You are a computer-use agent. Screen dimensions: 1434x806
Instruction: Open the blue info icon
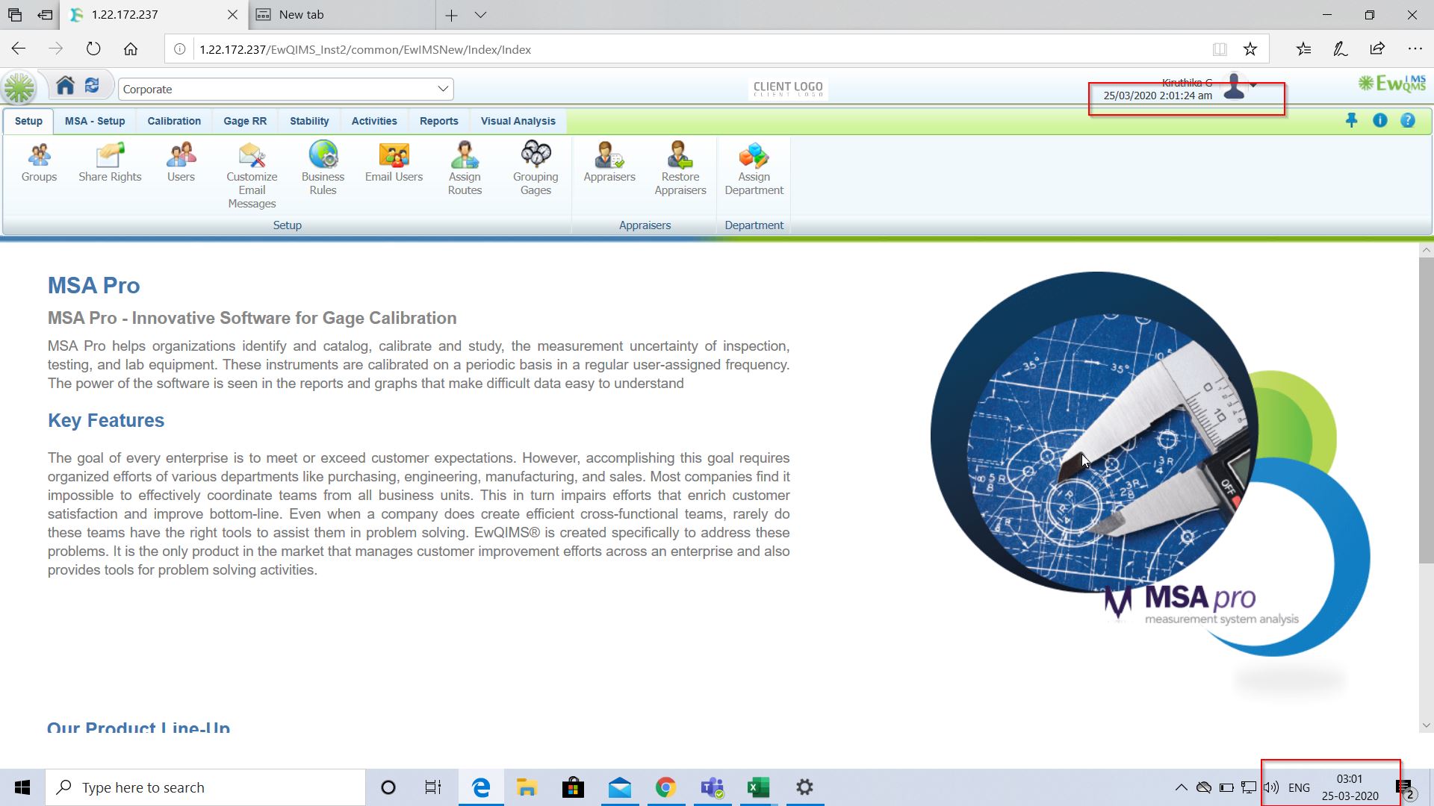tap(1379, 120)
